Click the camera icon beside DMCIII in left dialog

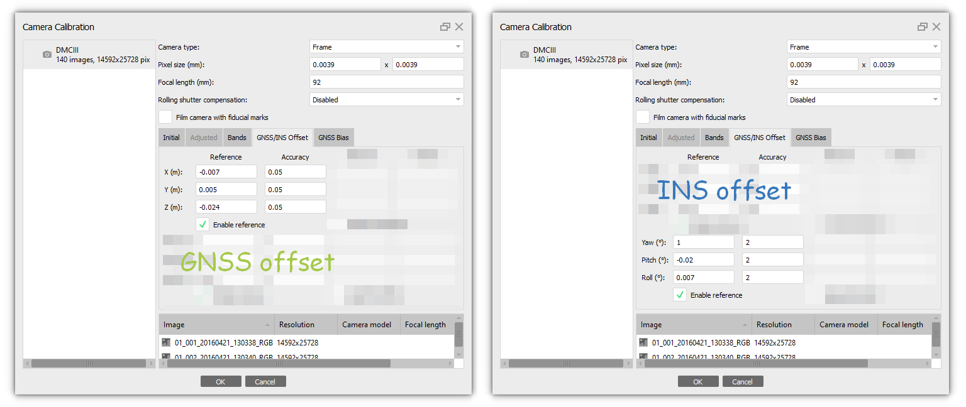point(47,55)
